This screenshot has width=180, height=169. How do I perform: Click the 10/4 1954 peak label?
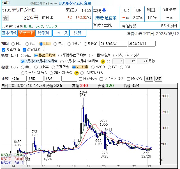84,94
